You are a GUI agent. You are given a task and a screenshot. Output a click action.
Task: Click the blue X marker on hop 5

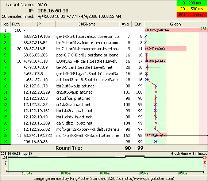point(146,55)
